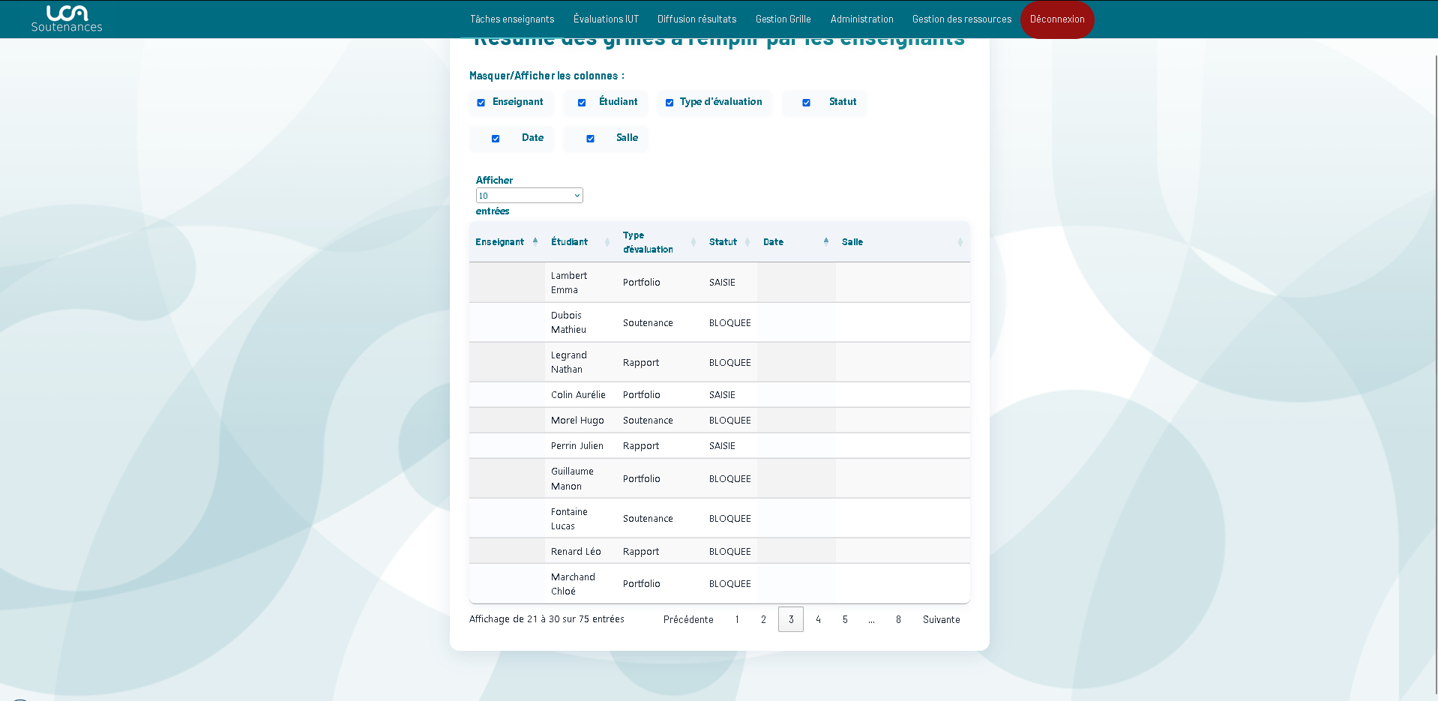Jump to page 8 in pagination

[898, 620]
